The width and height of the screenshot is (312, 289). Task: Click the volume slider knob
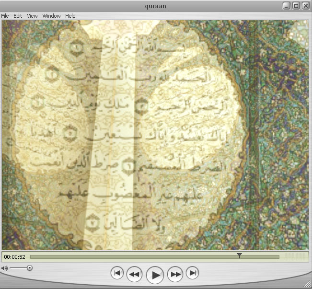click(x=30, y=268)
